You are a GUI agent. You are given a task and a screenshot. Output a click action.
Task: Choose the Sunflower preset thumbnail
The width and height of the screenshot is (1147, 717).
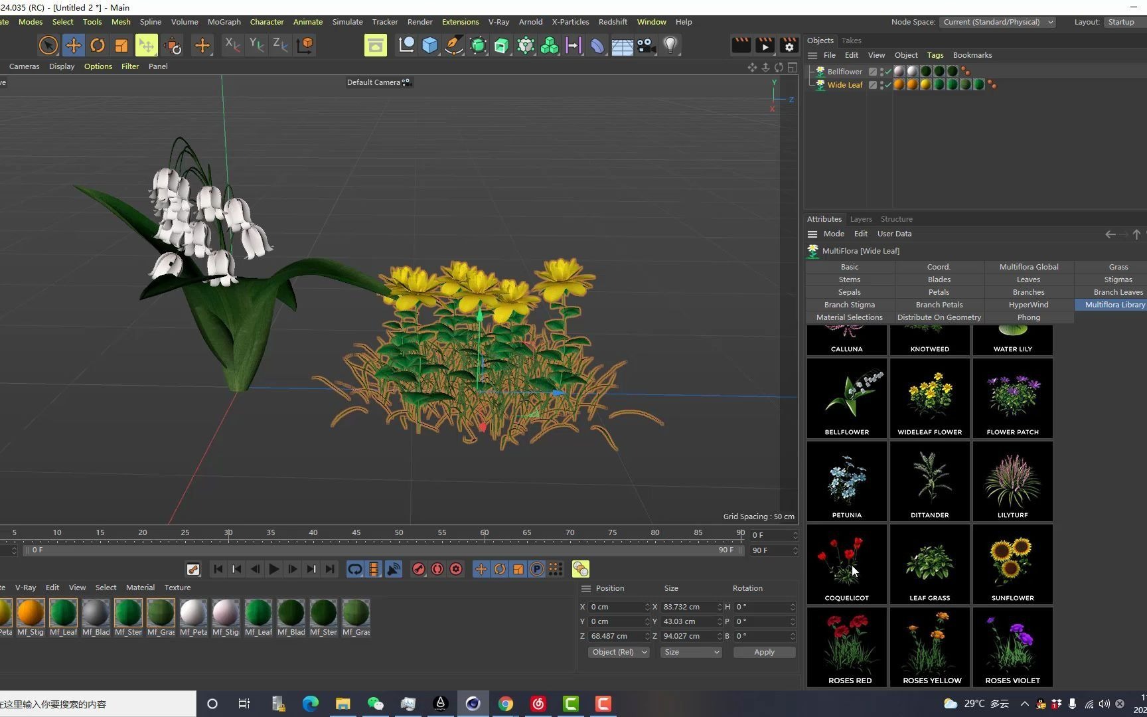pyautogui.click(x=1012, y=564)
